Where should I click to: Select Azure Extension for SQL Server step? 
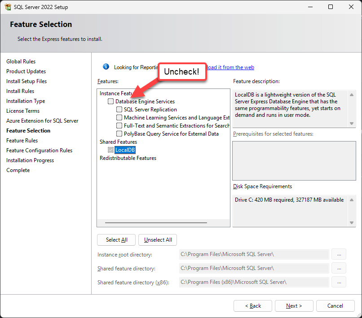coord(42,121)
